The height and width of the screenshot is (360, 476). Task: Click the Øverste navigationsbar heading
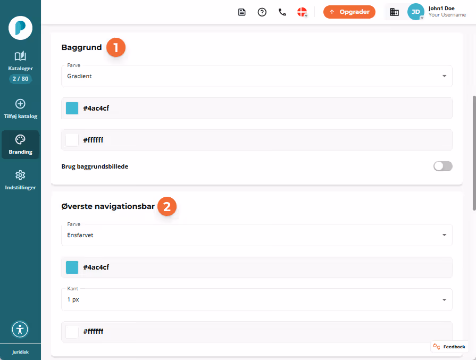pyautogui.click(x=108, y=206)
